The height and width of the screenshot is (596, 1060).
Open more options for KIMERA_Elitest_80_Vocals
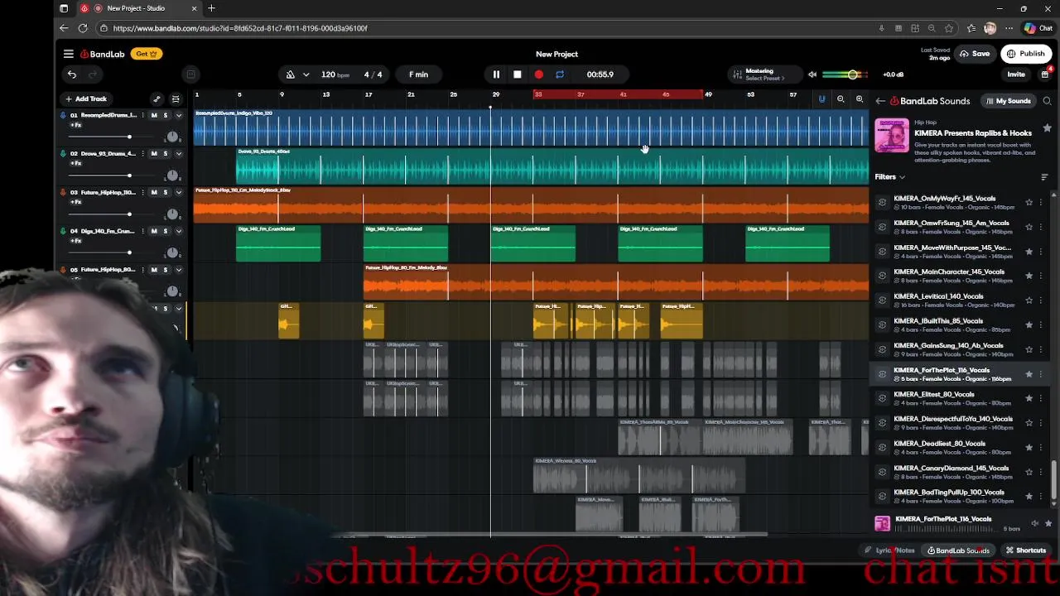[1041, 398]
